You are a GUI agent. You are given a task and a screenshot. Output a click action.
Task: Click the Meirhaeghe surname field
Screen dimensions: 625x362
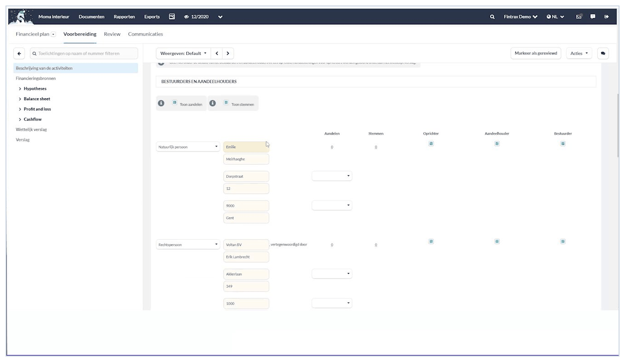(246, 159)
